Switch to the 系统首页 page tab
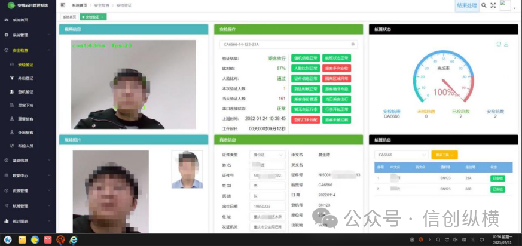The image size is (522, 246). (x=69, y=17)
